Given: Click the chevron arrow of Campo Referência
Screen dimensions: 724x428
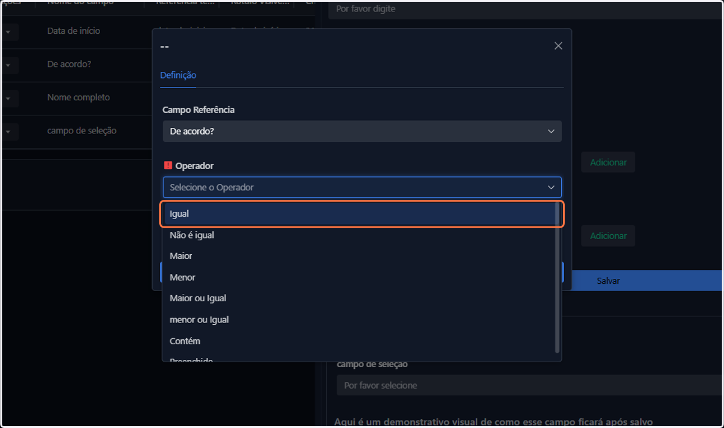Looking at the screenshot, I should point(551,131).
